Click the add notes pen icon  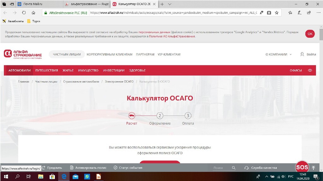click(x=300, y=13)
